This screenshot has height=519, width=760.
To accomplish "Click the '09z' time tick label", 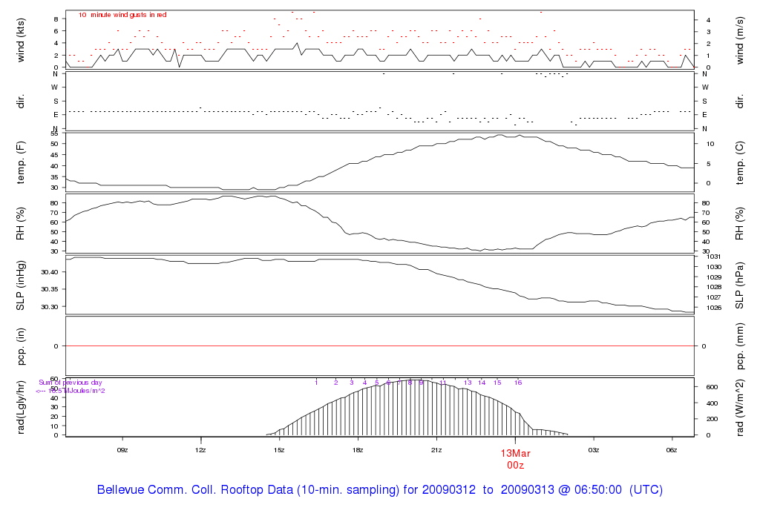I will [x=122, y=450].
